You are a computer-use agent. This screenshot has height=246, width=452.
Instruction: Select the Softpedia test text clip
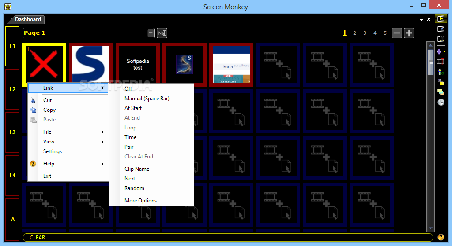tap(138, 64)
